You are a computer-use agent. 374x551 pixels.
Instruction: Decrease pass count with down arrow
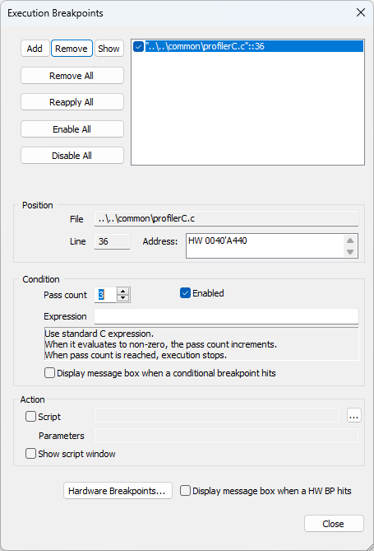pyautogui.click(x=122, y=298)
